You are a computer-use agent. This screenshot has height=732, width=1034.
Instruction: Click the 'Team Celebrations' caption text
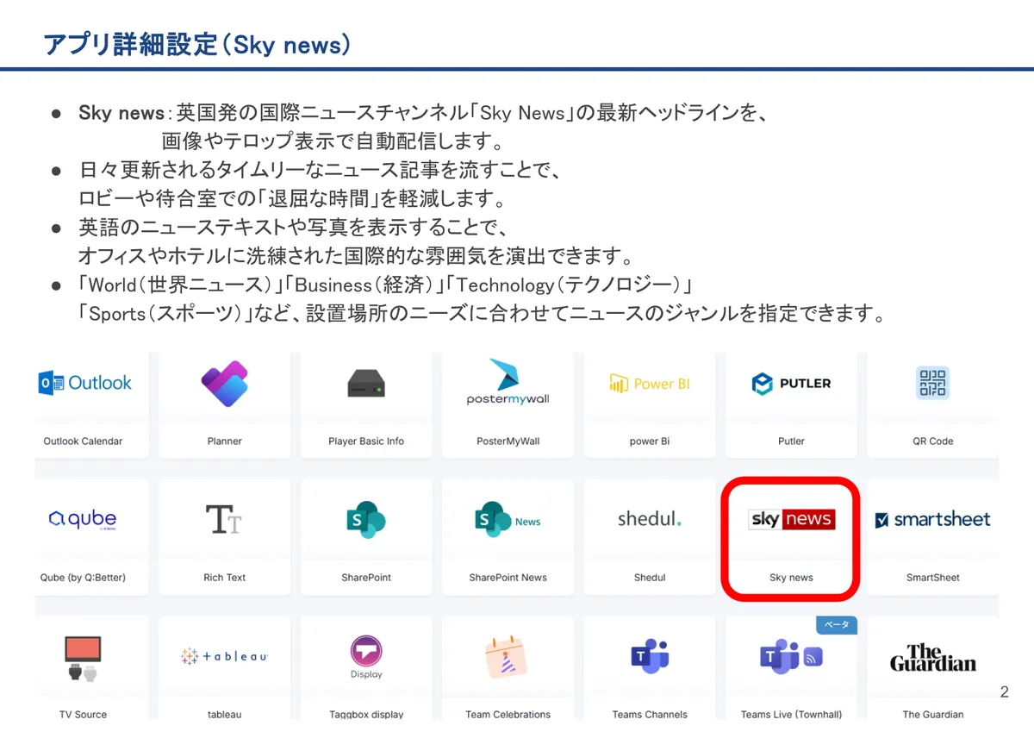coord(508,714)
